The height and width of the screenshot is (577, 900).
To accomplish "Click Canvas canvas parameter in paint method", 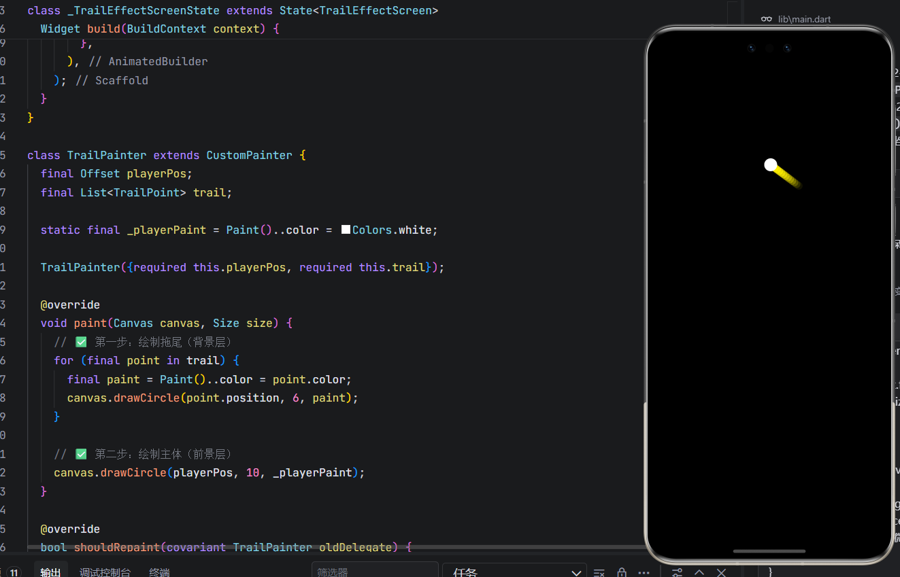I will [x=156, y=323].
